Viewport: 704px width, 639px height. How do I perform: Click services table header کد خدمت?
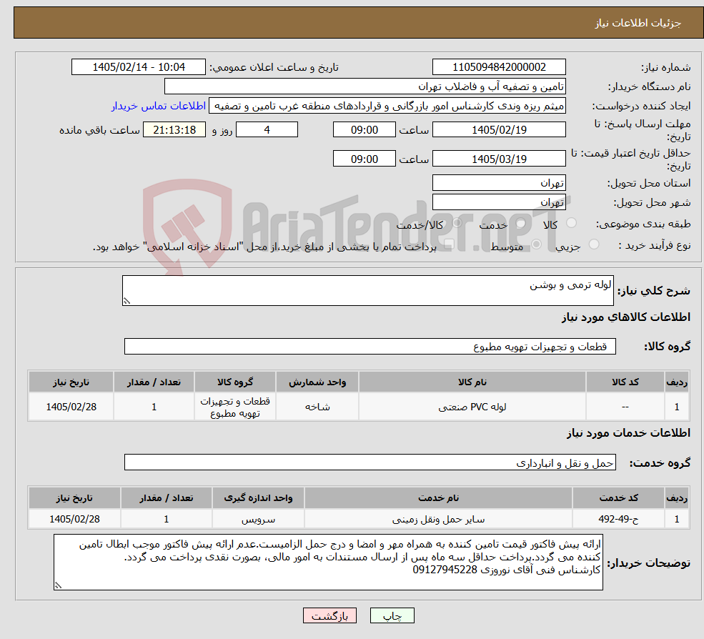619,498
